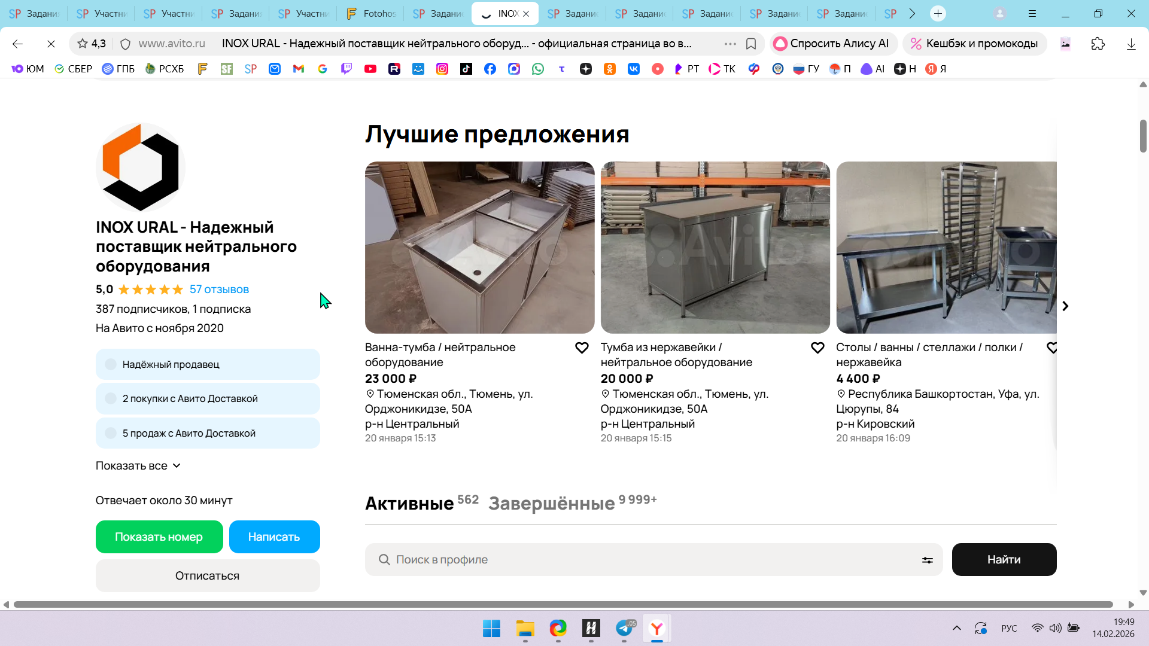This screenshot has height=646, width=1149.
Task: Click the horizontal page scrollbar
Action: (x=563, y=604)
